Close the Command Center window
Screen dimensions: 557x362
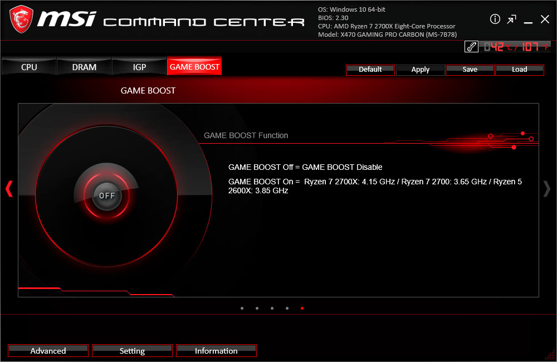(x=545, y=20)
